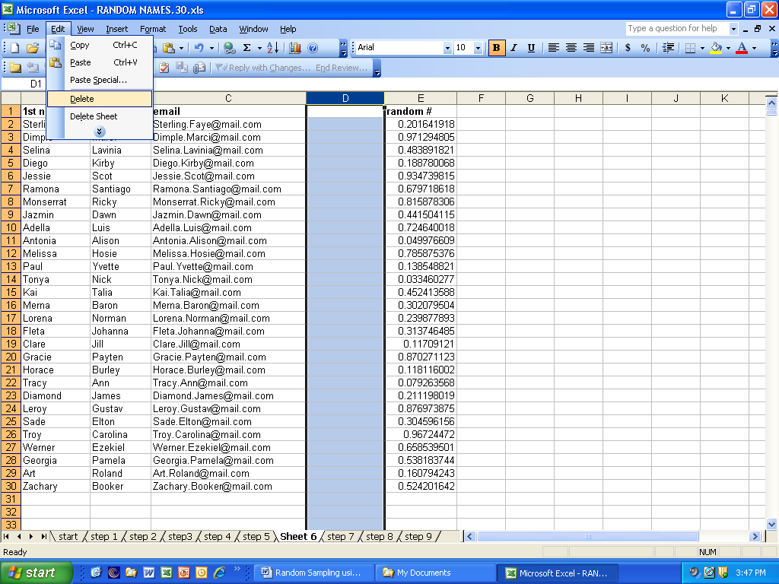The image size is (779, 584).
Task: Click the row 15 header
Action: point(11,292)
